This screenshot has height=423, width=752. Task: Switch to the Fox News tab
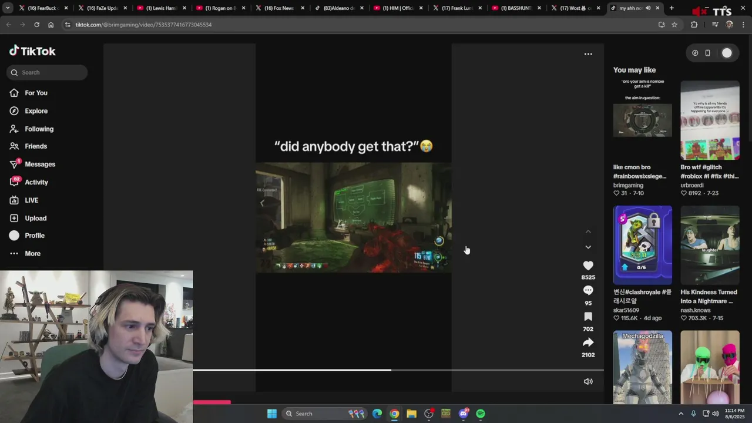tap(279, 8)
